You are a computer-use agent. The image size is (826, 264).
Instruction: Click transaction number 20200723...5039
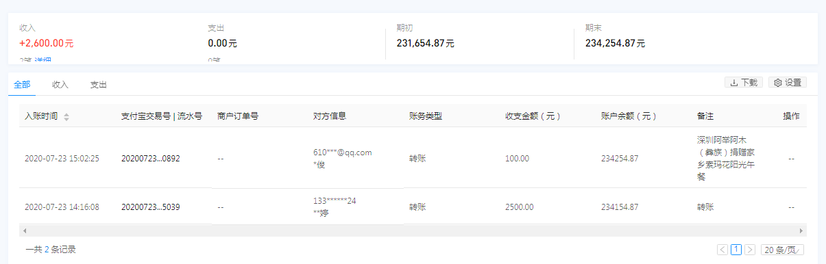(151, 207)
